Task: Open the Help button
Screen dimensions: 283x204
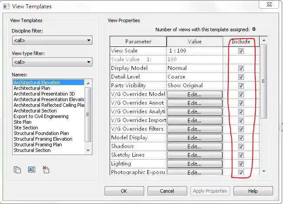Action: tap(253, 191)
